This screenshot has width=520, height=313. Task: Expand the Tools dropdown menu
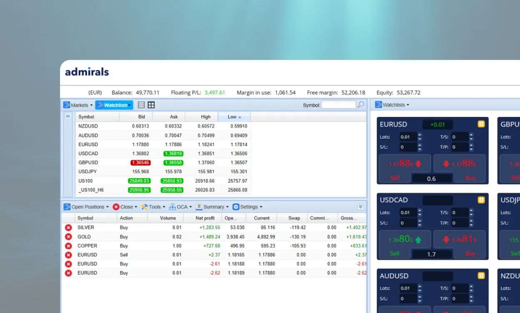pyautogui.click(x=153, y=207)
